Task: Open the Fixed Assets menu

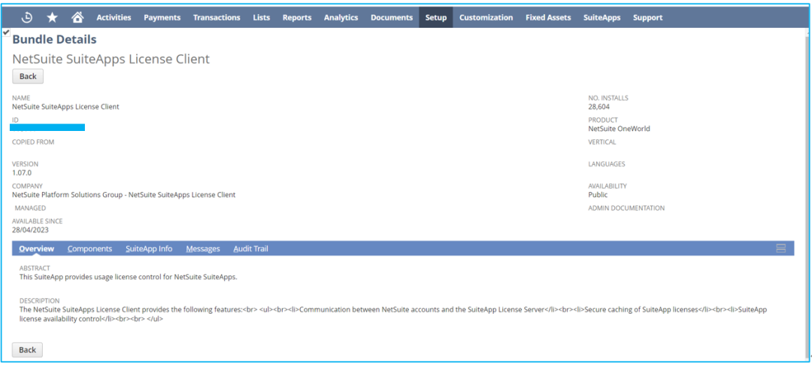Action: point(548,17)
